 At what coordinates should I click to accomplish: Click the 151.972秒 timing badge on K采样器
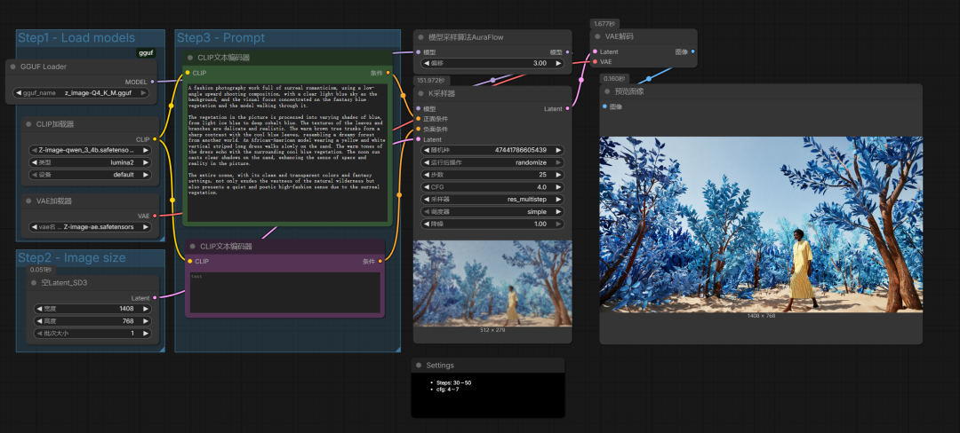point(432,81)
